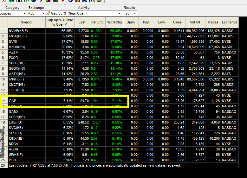247x178 pixels.
Task: Select the UP(HB,F) symbol cell
Action: [x=27, y=155]
